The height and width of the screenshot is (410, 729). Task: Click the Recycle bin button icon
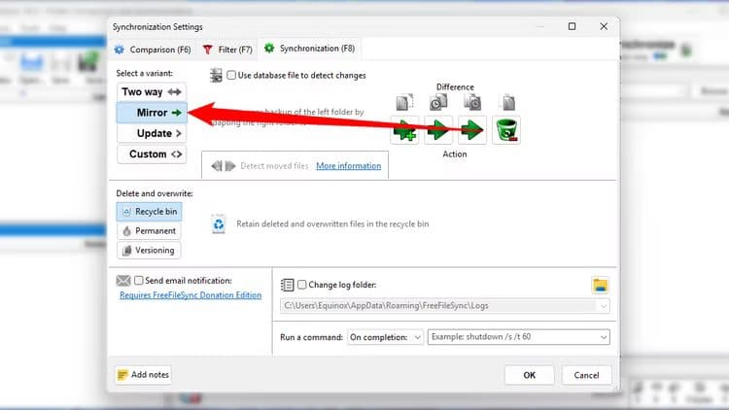coord(126,212)
